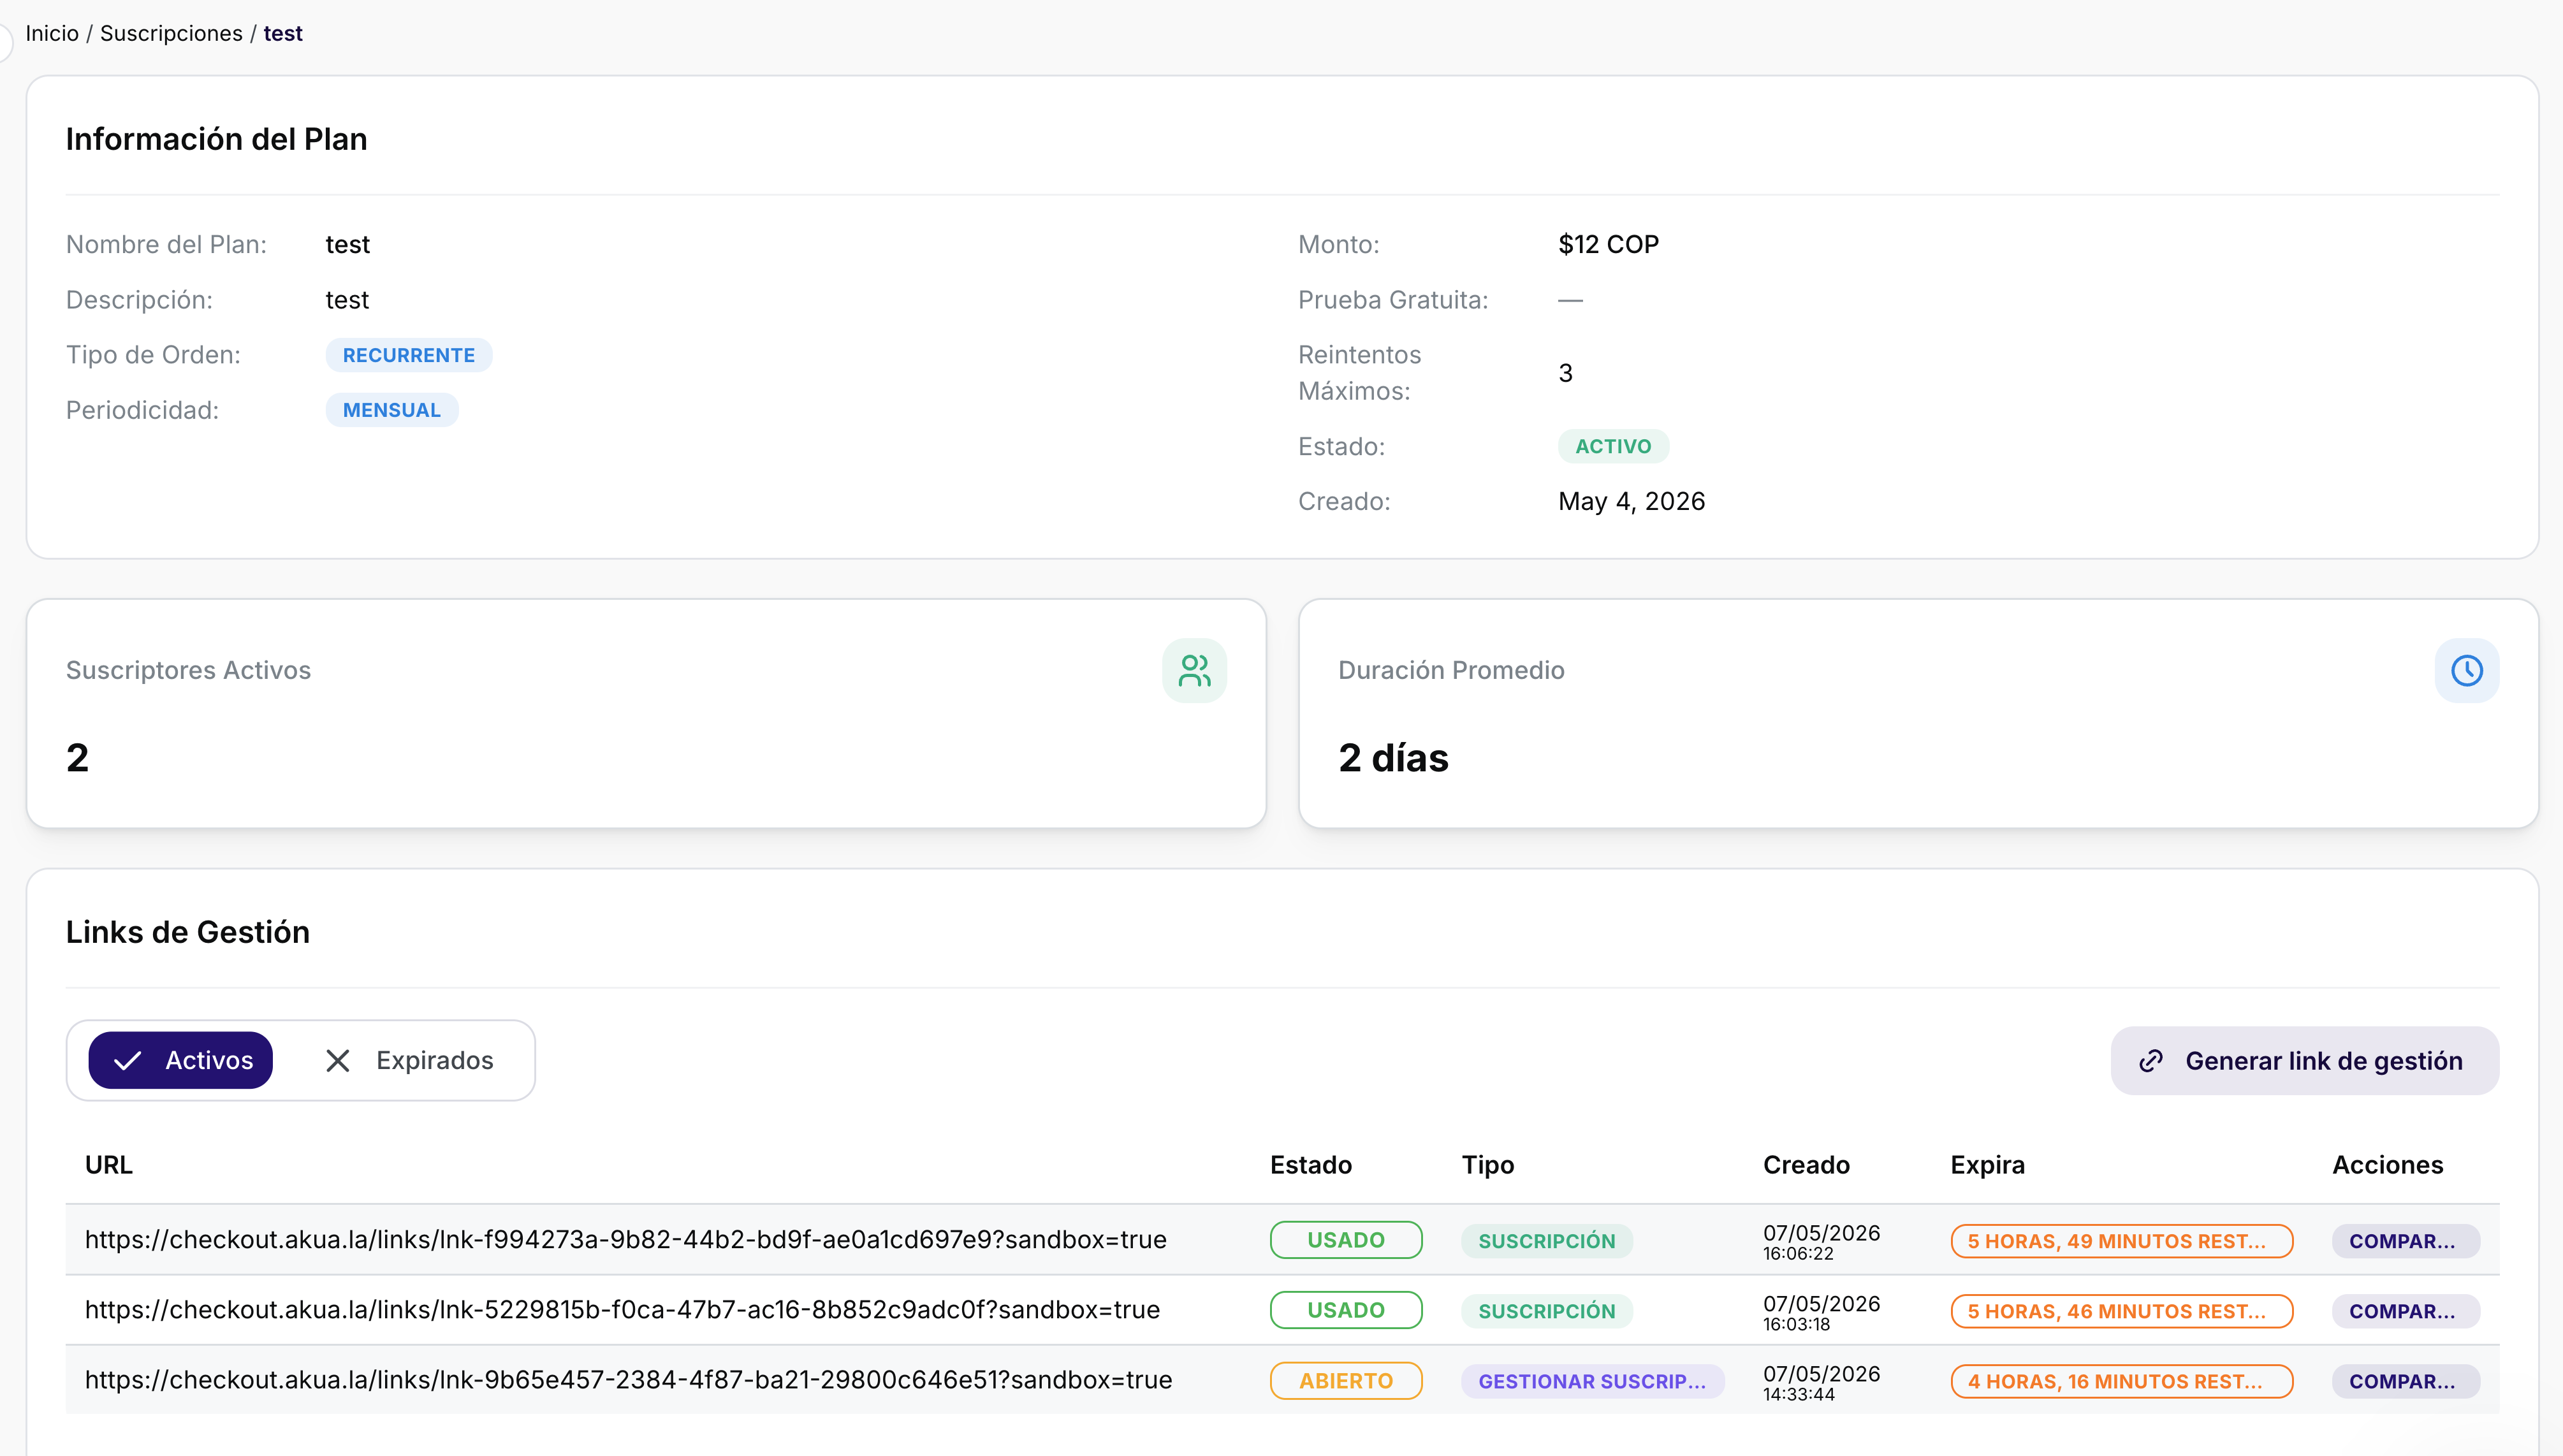Click the Suscriptores Activos count 2
This screenshot has width=2563, height=1456.
(77, 758)
